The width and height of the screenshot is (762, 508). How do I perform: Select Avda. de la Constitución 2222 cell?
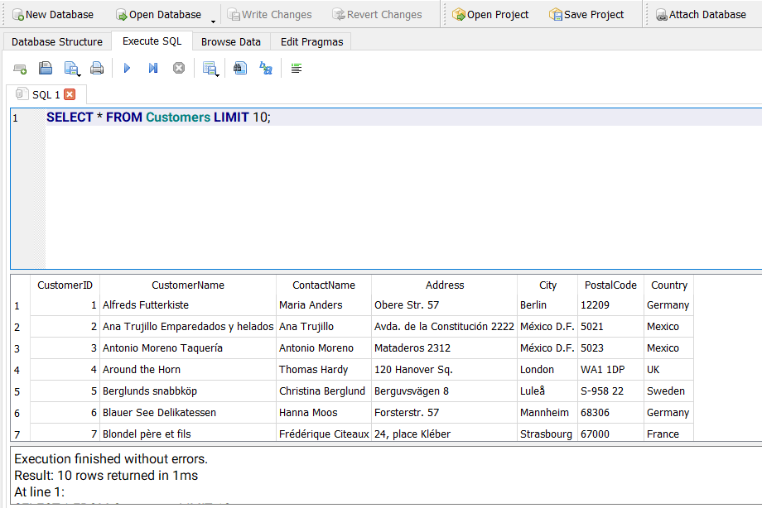tap(445, 326)
